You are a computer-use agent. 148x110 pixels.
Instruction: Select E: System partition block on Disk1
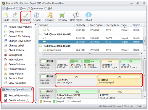pos(76,65)
